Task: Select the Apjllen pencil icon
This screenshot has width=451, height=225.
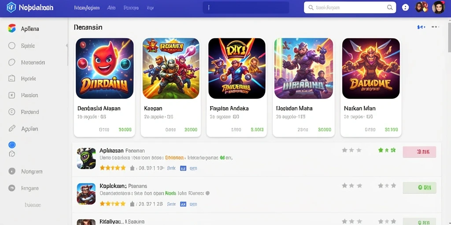Action: (12, 129)
